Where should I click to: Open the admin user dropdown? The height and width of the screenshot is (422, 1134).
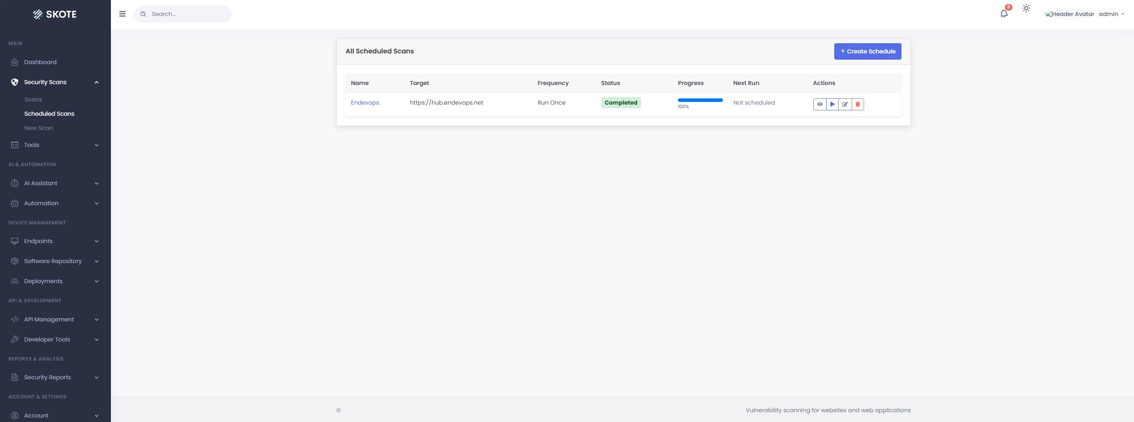1111,14
